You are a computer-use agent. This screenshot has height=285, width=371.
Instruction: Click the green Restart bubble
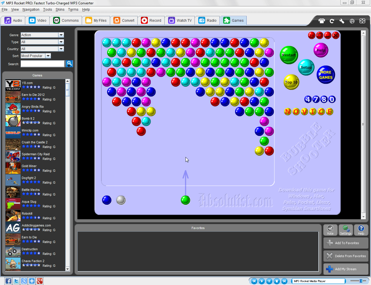[289, 55]
